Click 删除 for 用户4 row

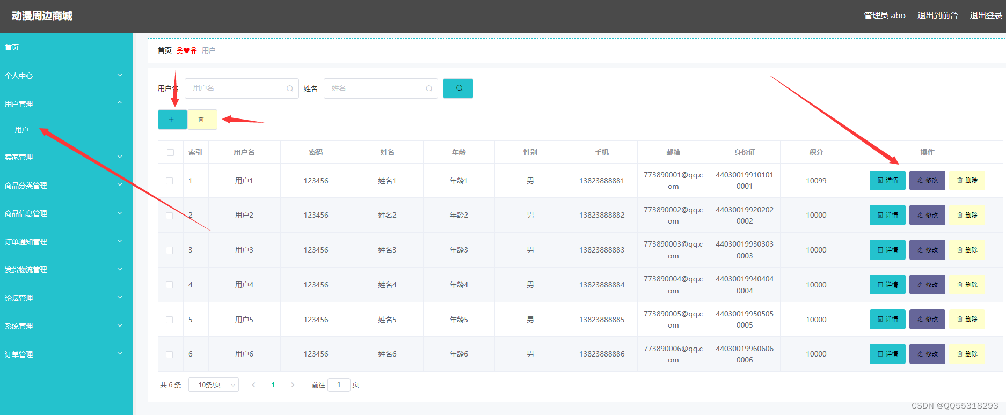967,285
